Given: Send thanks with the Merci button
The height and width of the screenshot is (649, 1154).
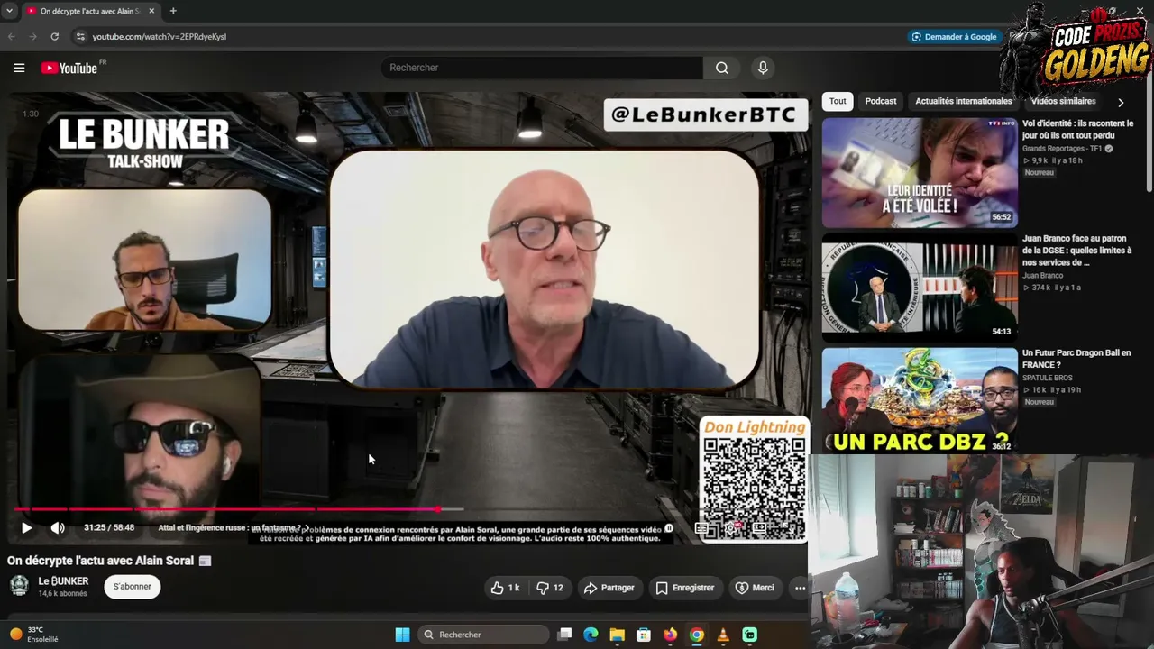Looking at the screenshot, I should click(756, 588).
